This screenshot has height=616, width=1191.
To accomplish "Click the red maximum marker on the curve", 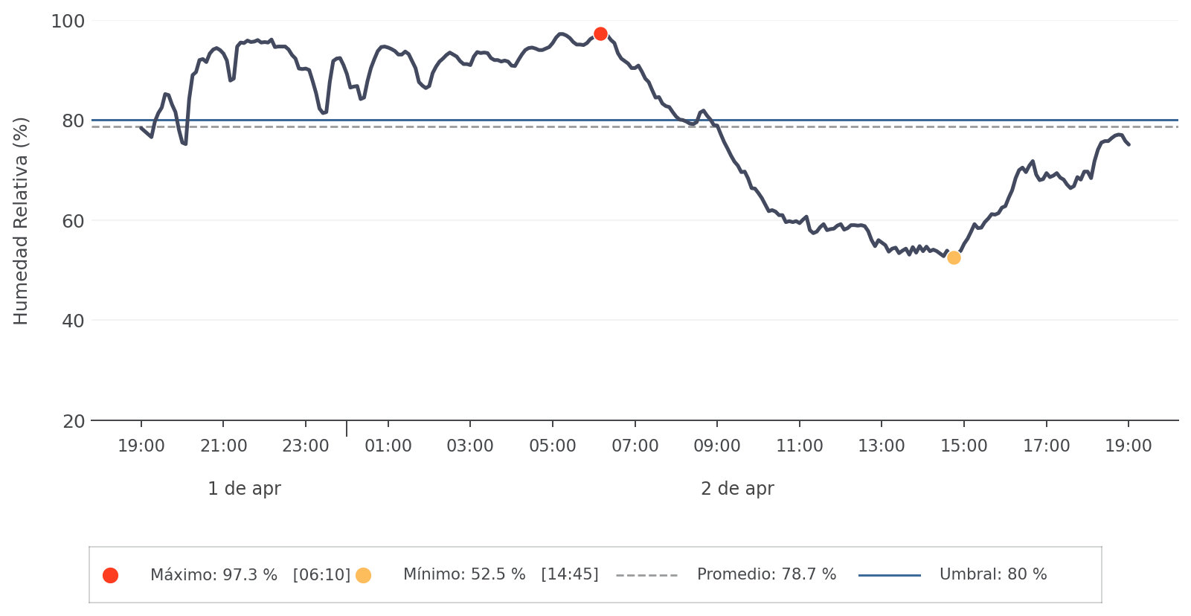I will coord(600,33).
